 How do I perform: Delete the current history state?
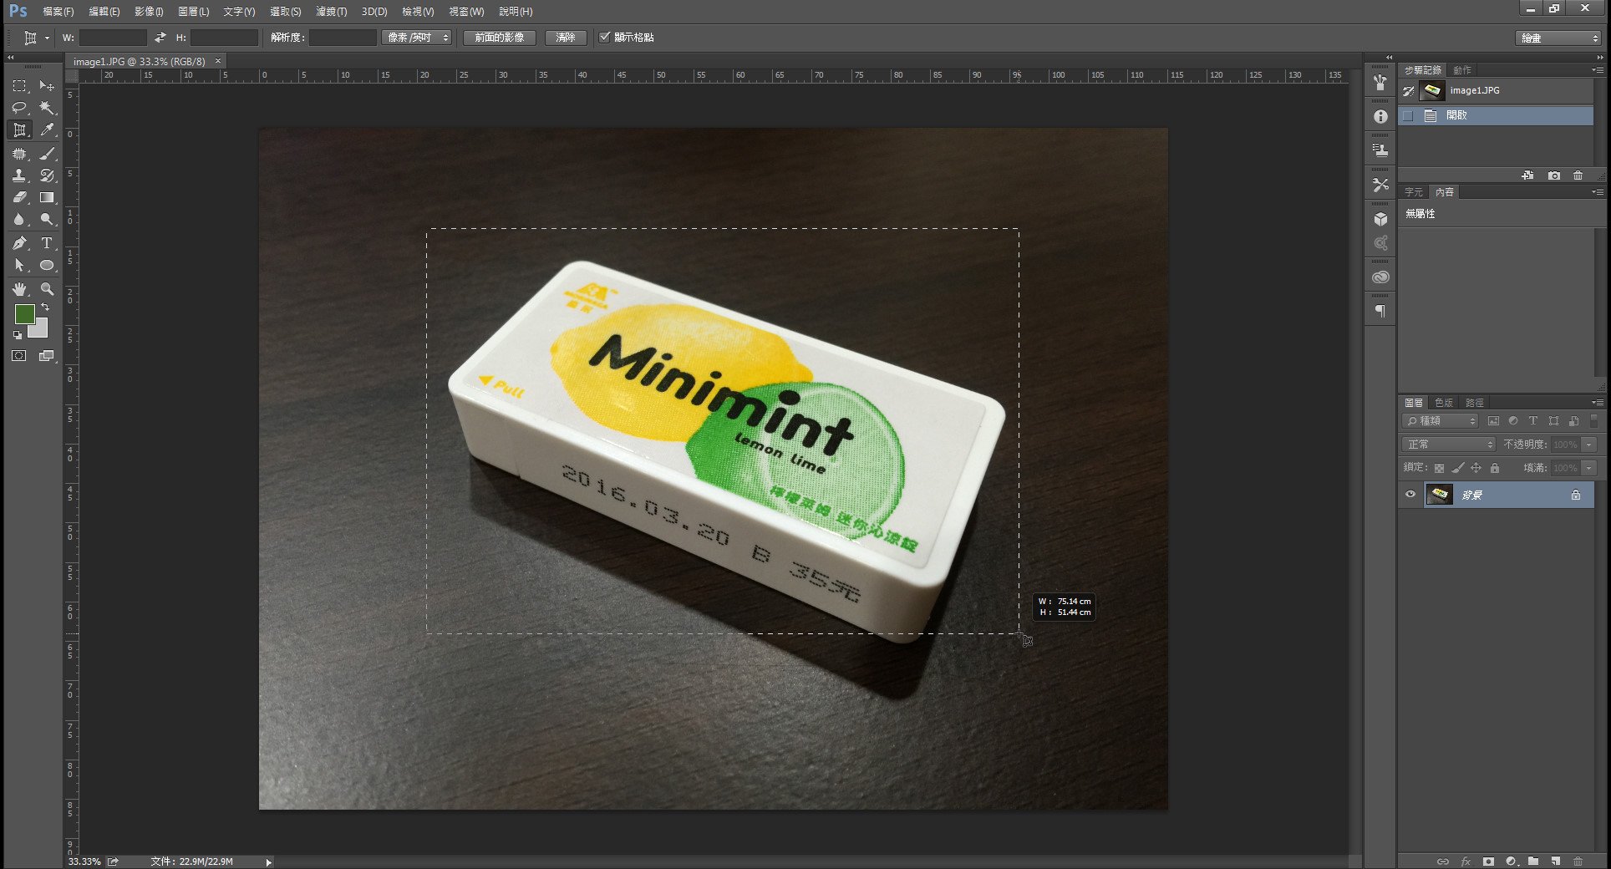tap(1578, 175)
